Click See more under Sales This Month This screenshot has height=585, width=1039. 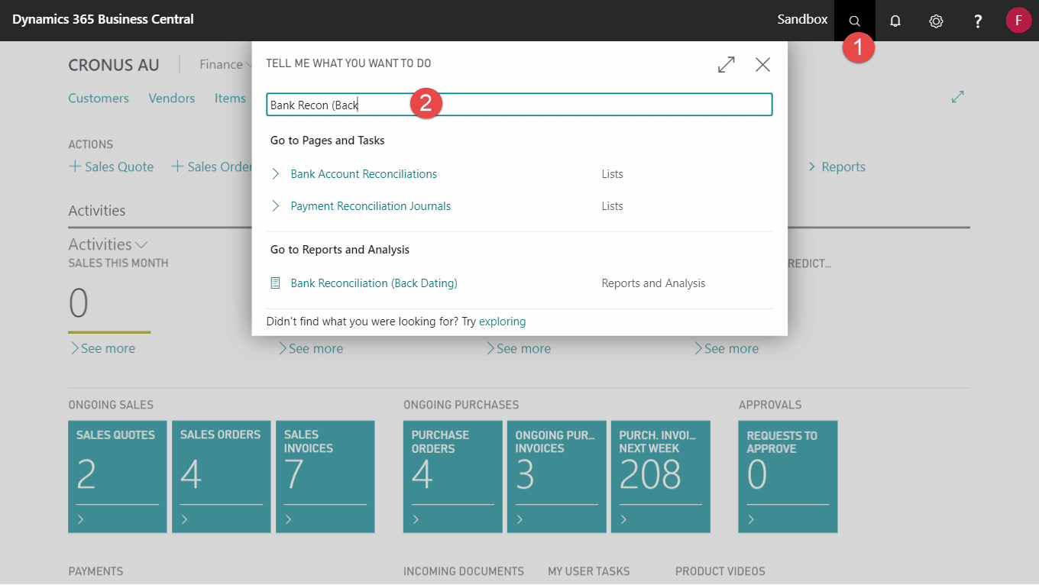(102, 348)
